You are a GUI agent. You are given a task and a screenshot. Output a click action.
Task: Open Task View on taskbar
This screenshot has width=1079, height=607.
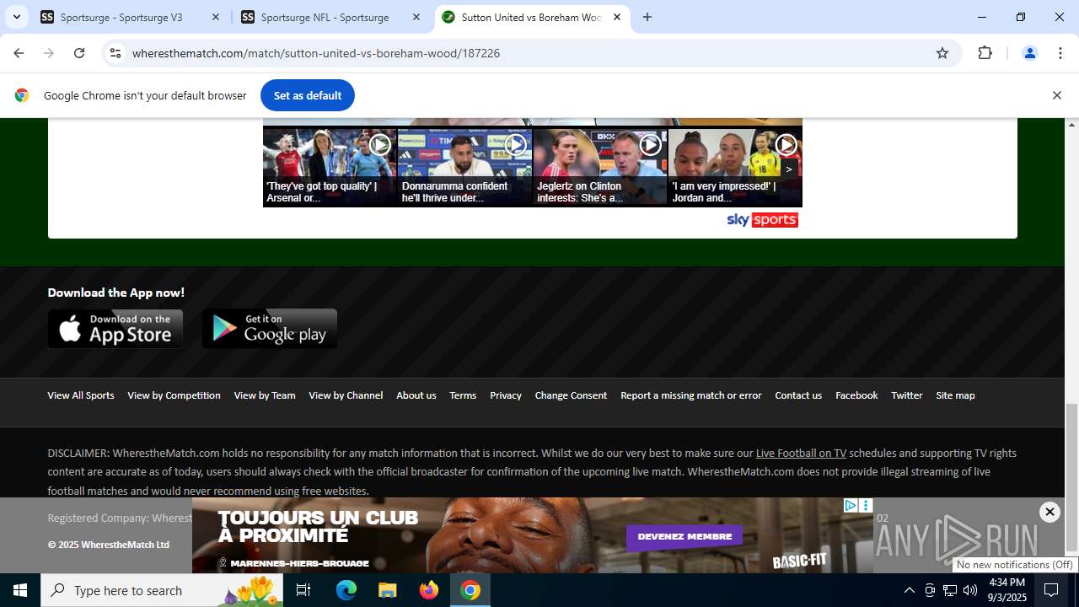coord(303,590)
